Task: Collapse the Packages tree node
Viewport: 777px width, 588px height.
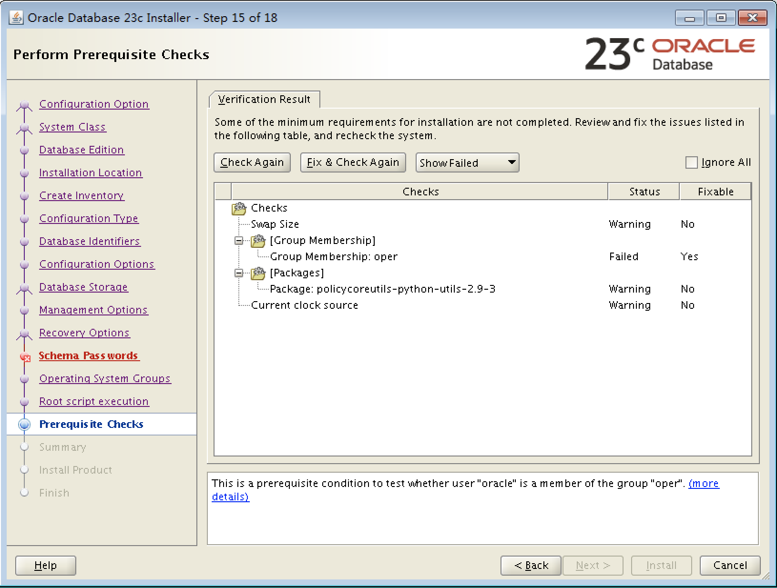Action: tap(239, 273)
